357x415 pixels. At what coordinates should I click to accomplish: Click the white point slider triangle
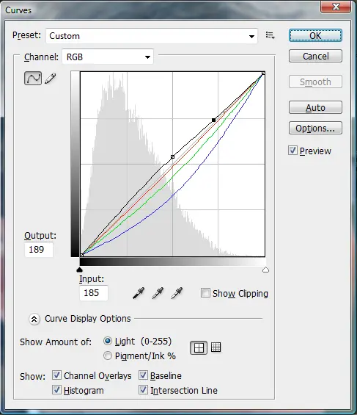(265, 270)
